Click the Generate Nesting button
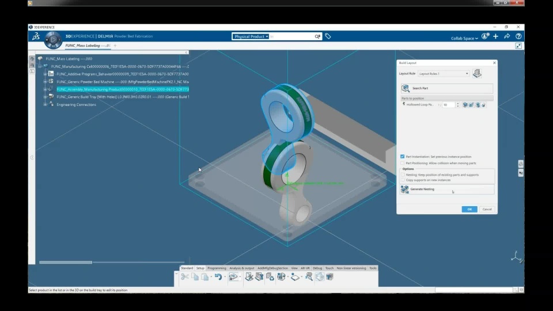 (447, 189)
